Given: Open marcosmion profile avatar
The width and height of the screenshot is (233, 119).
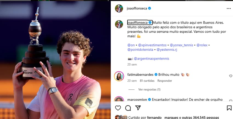Looking at the screenshot, I should [x=119, y=99].
